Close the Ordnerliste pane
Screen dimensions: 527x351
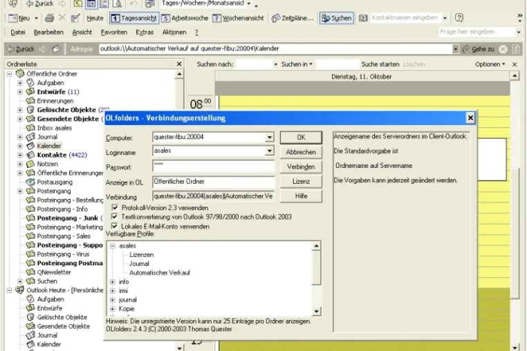(x=179, y=64)
